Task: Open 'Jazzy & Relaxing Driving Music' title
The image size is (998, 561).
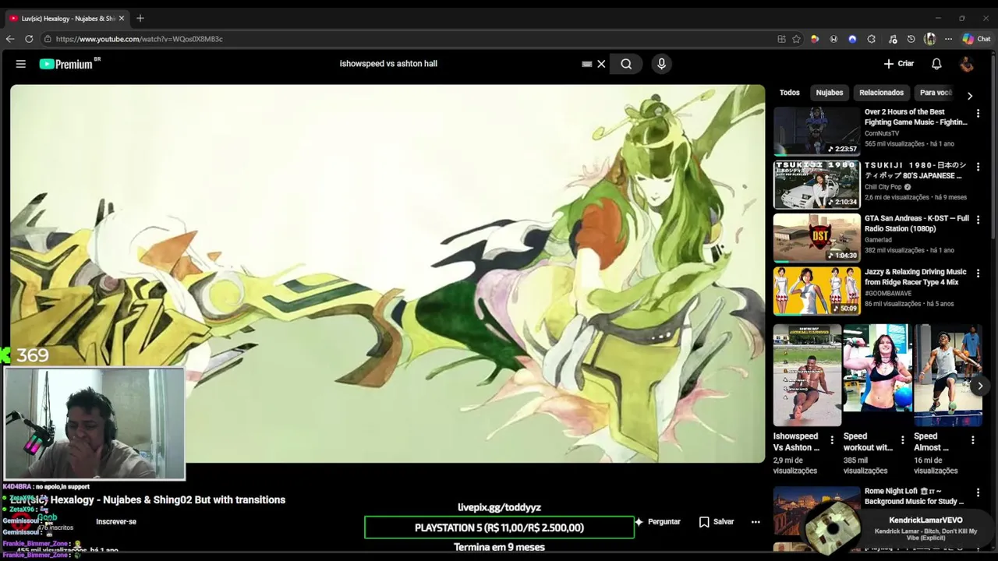Action: (915, 277)
